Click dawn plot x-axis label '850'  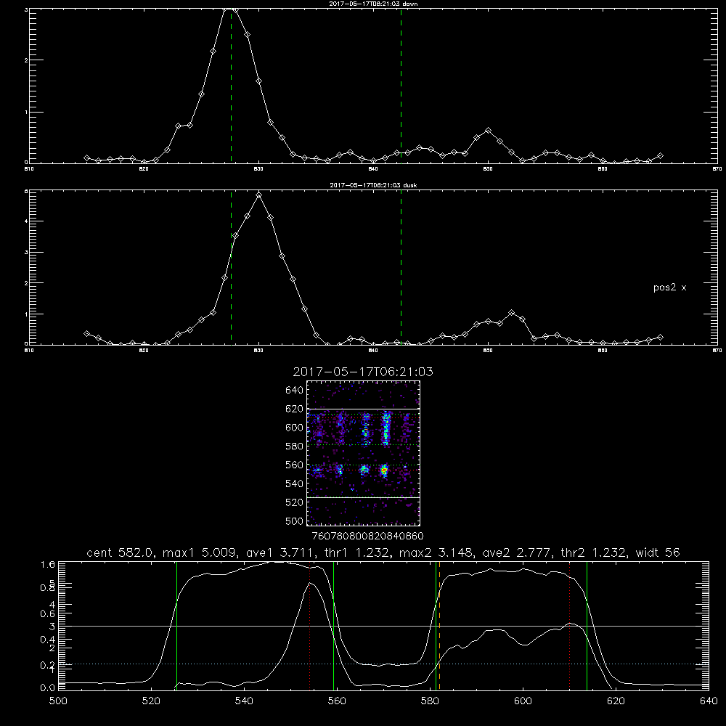point(488,169)
